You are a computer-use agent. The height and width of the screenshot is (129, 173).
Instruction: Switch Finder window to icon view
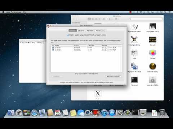[x=89, y=19]
